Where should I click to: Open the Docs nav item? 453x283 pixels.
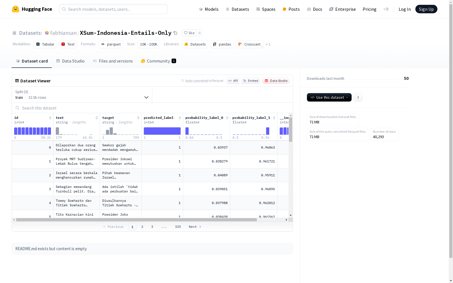(315, 9)
